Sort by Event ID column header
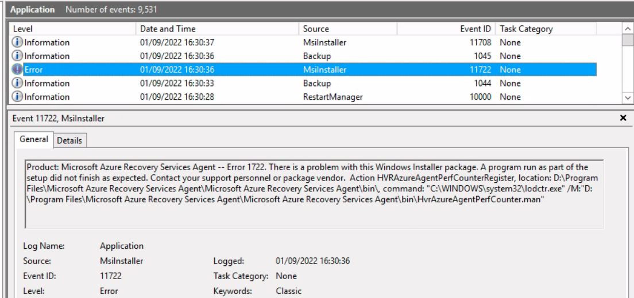 (446, 29)
